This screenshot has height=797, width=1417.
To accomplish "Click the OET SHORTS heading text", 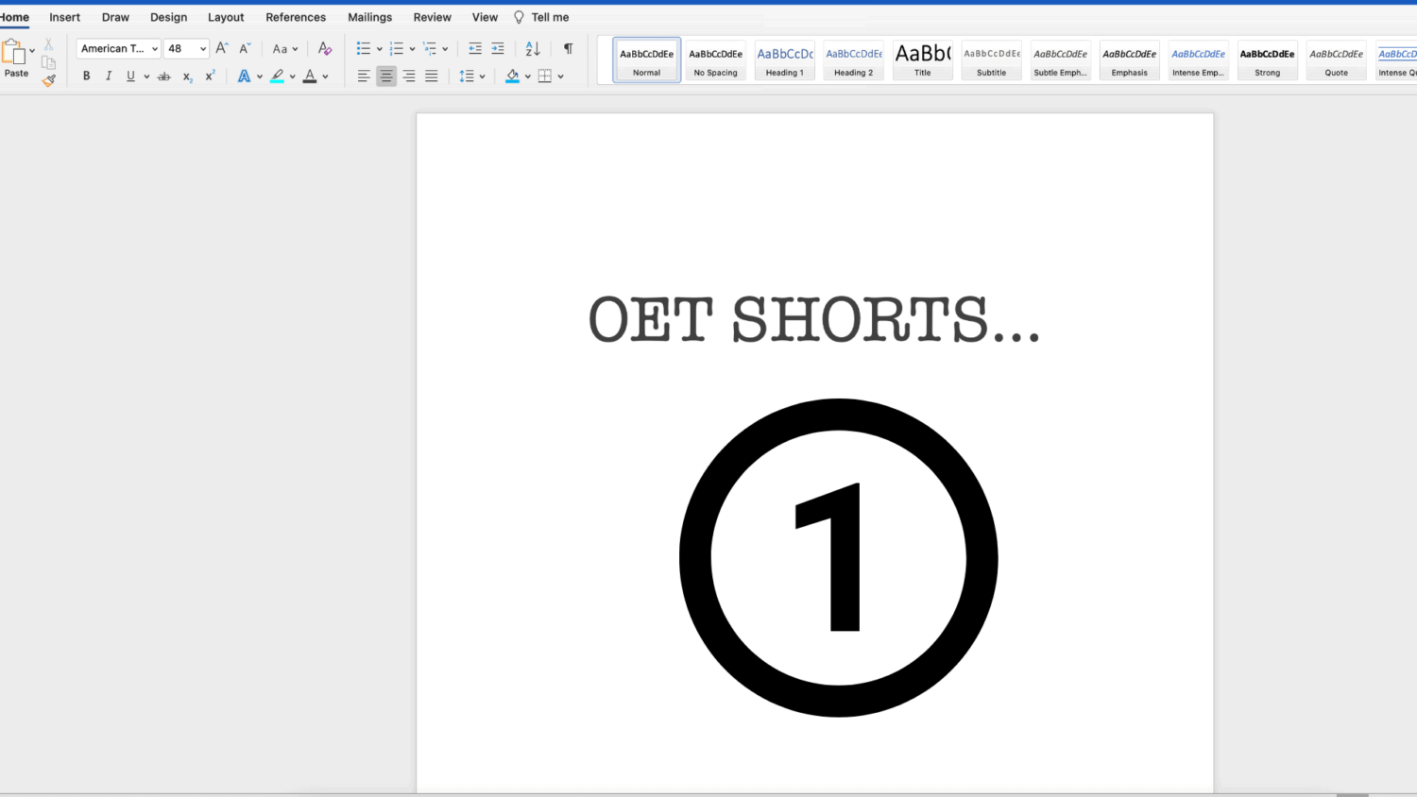I will (x=814, y=319).
